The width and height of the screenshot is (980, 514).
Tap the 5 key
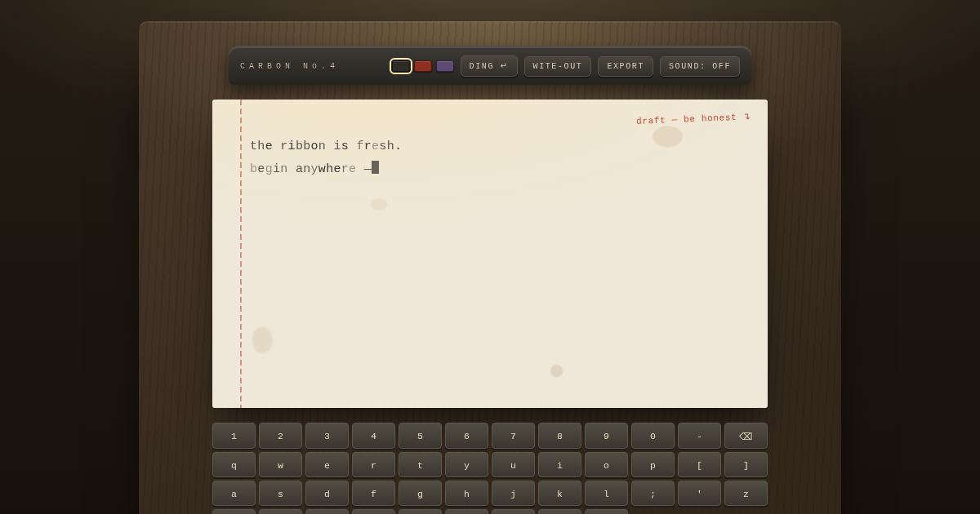click(420, 436)
